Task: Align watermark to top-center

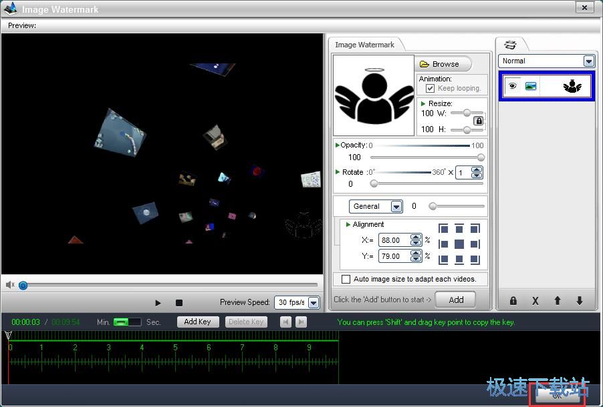Action: (459, 229)
